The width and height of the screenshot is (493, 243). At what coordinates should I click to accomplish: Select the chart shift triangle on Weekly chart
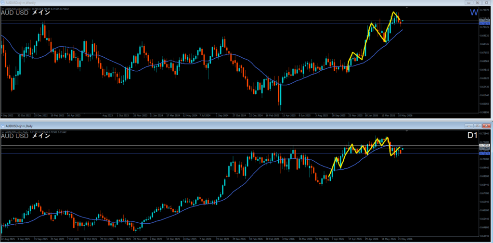click(x=407, y=8)
